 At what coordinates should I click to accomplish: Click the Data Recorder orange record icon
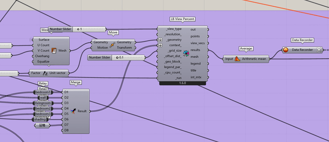coord(286,50)
